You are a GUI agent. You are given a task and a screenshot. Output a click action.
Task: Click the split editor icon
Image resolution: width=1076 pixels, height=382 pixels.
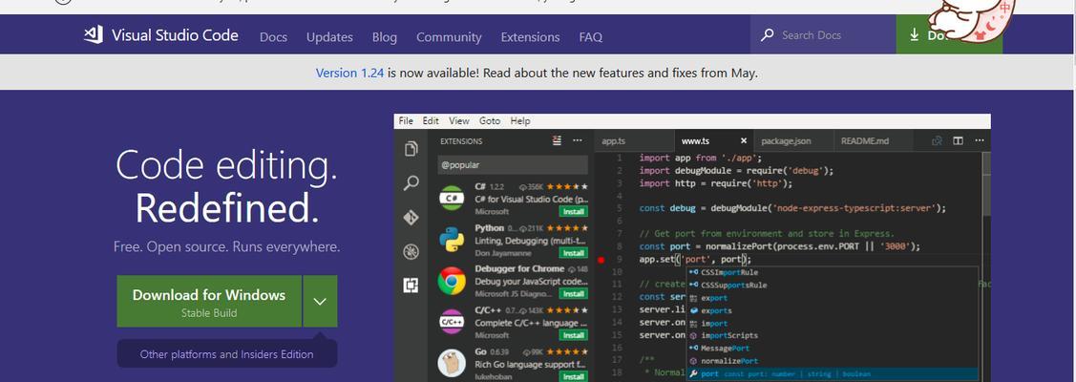(x=958, y=140)
